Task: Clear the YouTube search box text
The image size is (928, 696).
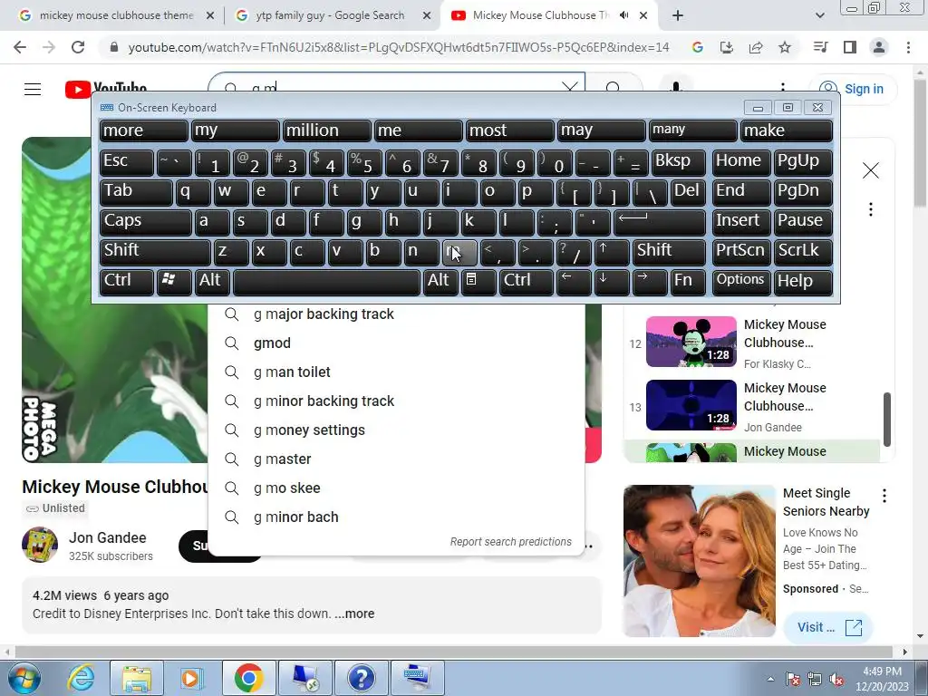Action: coord(570,89)
